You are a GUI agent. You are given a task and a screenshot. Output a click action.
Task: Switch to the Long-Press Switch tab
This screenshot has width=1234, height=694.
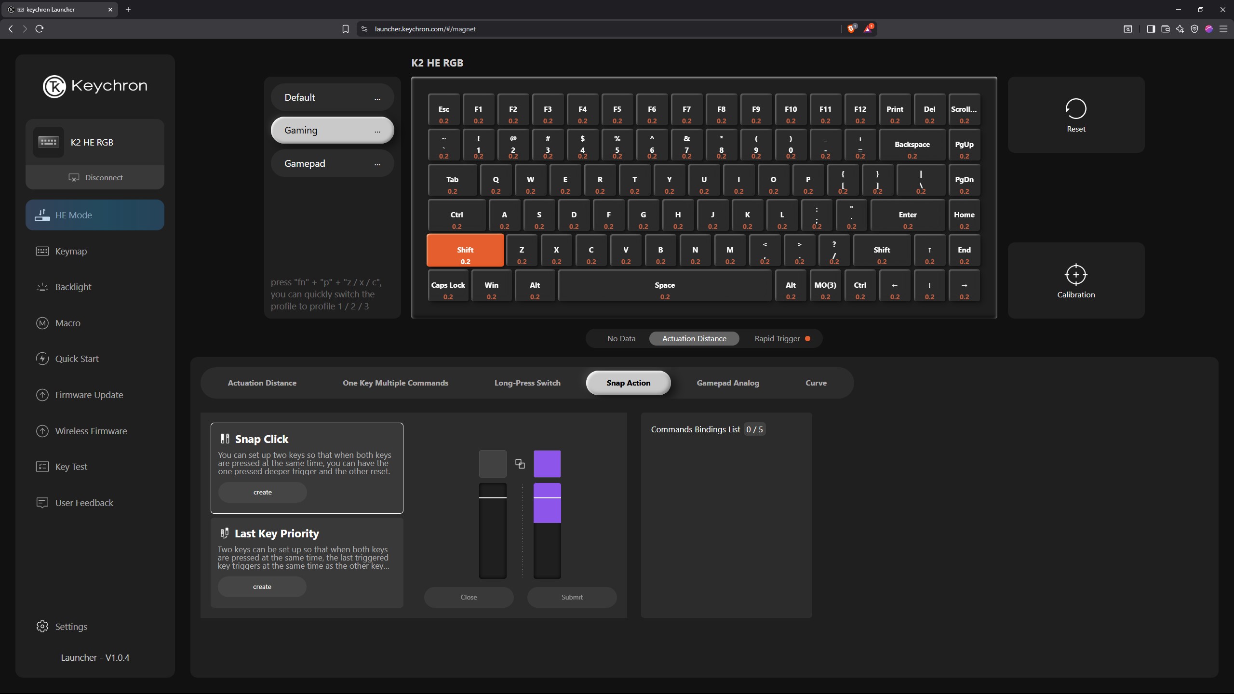click(527, 383)
